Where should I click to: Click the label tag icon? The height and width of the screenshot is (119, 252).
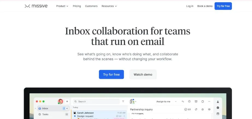pyautogui.click(x=196, y=109)
